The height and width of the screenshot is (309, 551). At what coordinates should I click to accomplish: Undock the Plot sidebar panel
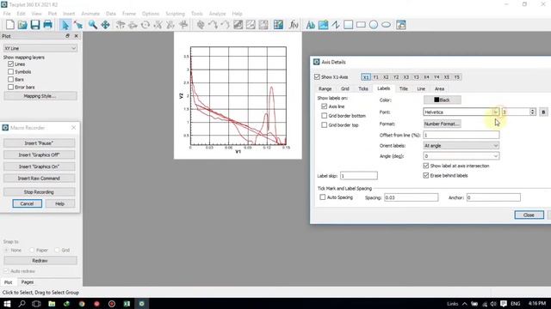[67, 36]
